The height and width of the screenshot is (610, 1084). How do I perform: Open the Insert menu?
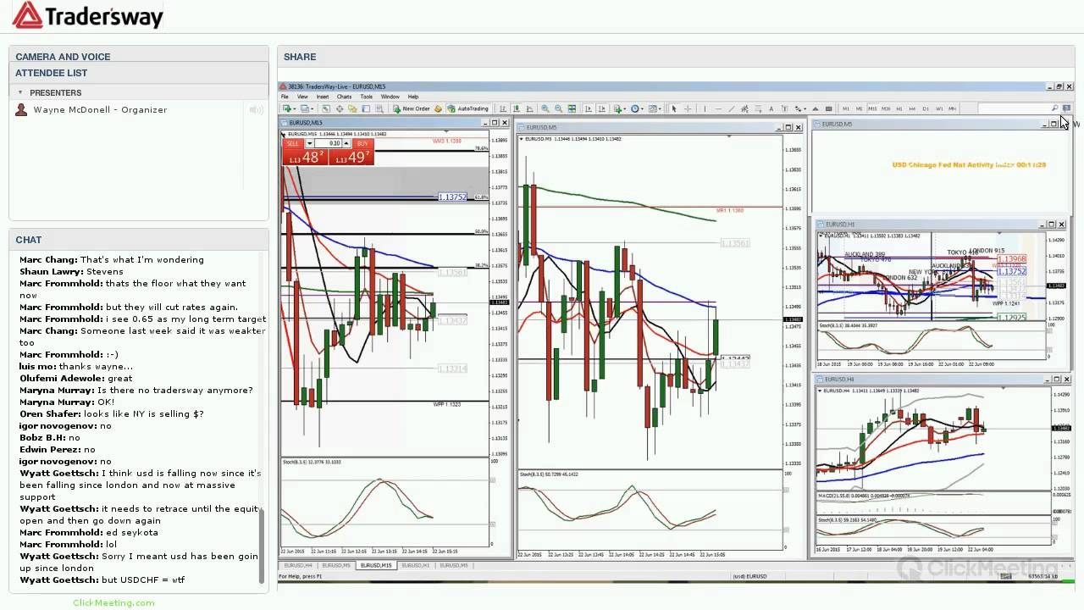coord(323,97)
